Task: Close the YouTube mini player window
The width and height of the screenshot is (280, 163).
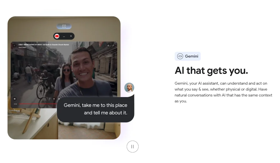Action: pos(71,36)
